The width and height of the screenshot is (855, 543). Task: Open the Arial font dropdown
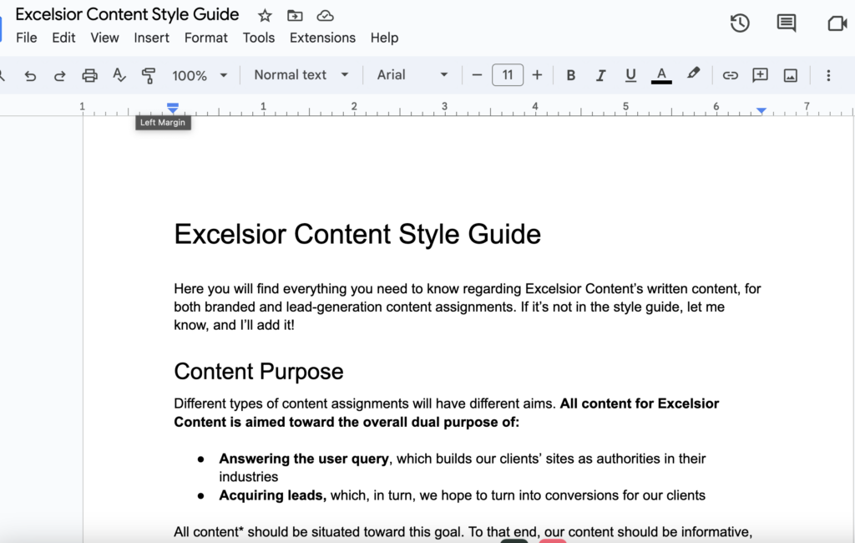(x=411, y=74)
